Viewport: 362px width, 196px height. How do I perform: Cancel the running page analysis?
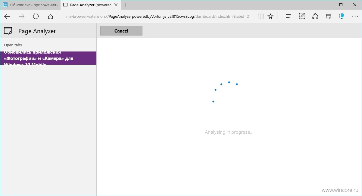pos(121,31)
